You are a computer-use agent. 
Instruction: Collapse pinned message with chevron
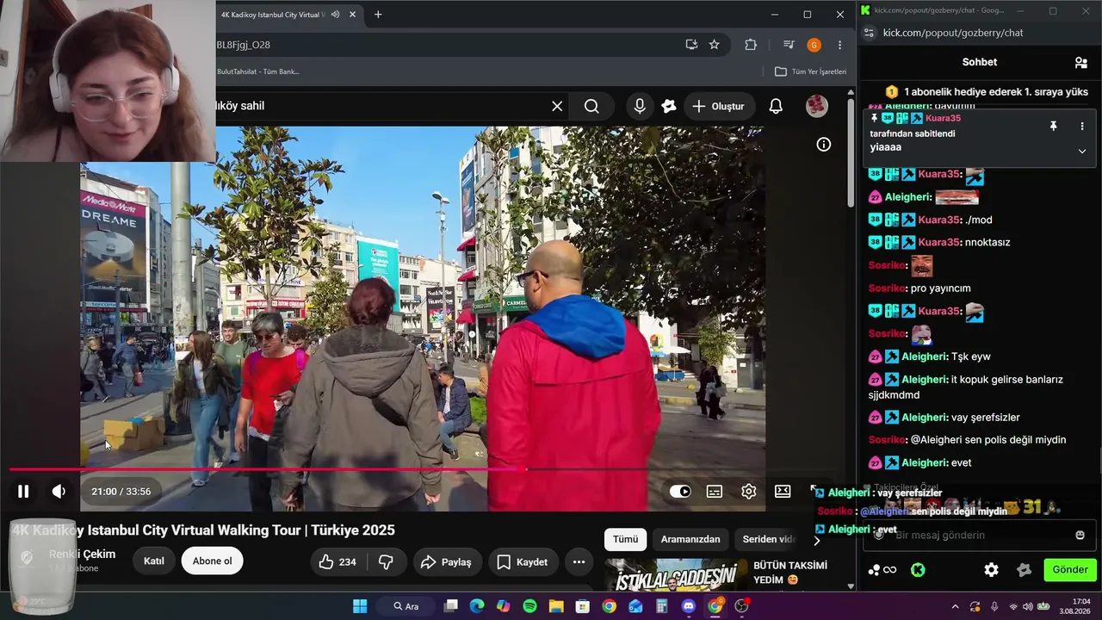(x=1082, y=151)
